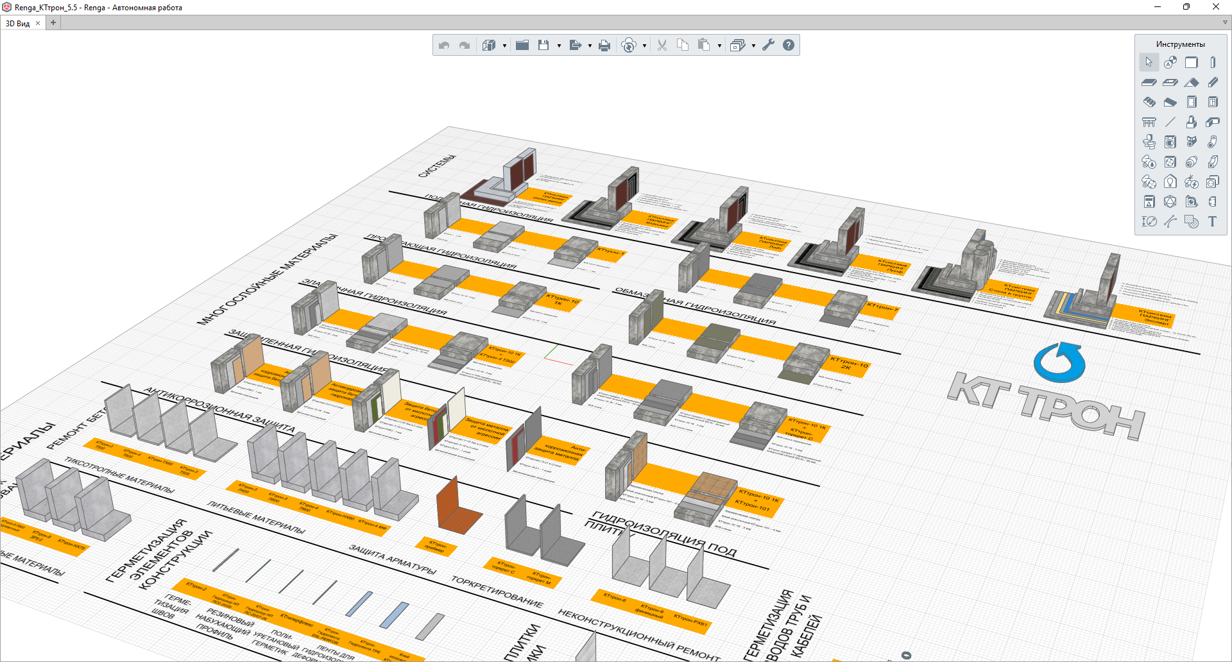1232x662 pixels.
Task: Switch to the 3D Вид tab
Action: 18,24
